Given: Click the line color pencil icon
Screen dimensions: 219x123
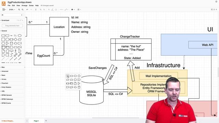Looking at the screenshot, I should coord(52,10).
